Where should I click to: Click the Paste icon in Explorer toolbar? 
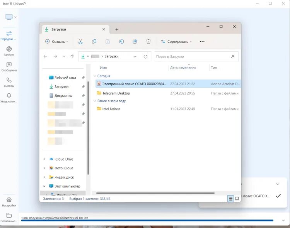(x=107, y=42)
